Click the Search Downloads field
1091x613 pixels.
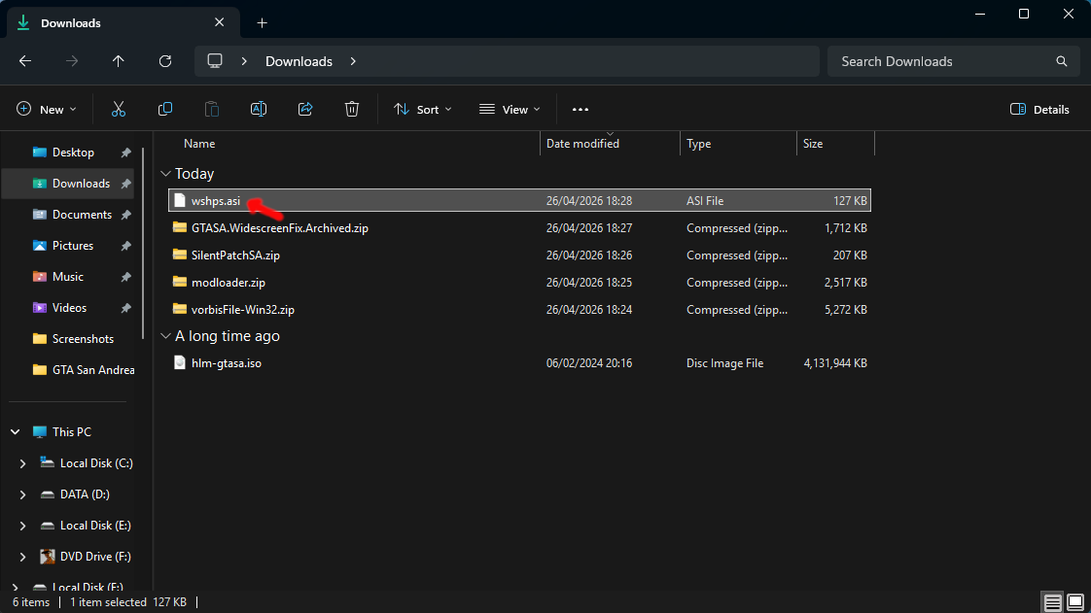[x=952, y=61]
